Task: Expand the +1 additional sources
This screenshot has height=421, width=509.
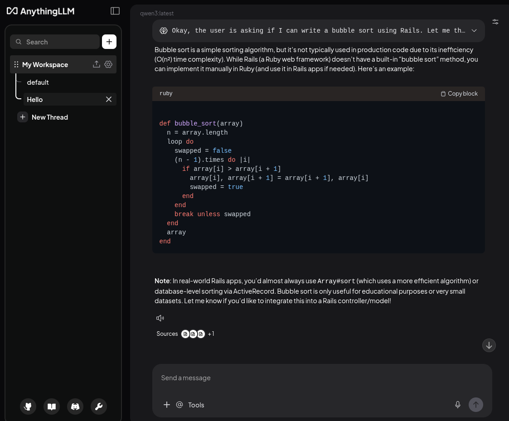Action: pyautogui.click(x=211, y=334)
